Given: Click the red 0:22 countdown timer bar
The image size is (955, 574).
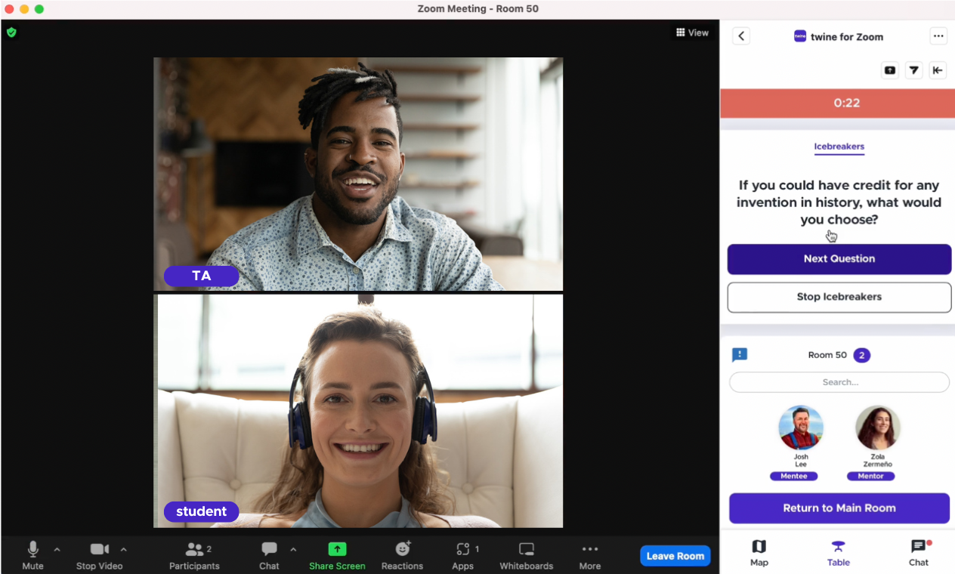Looking at the screenshot, I should pos(837,103).
